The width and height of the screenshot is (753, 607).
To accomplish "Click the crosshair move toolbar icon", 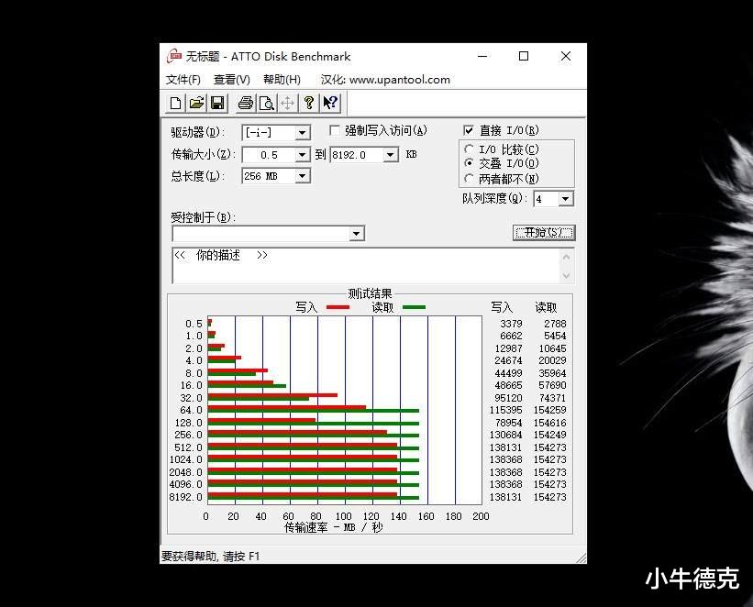I will (288, 103).
